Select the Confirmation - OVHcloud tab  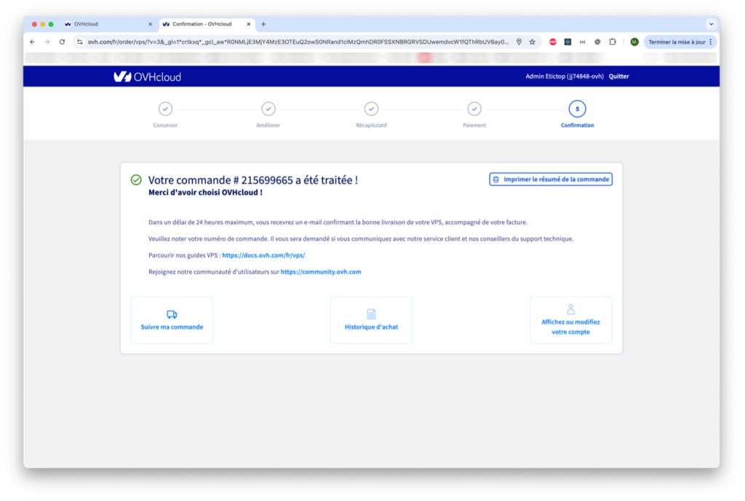[x=207, y=24]
